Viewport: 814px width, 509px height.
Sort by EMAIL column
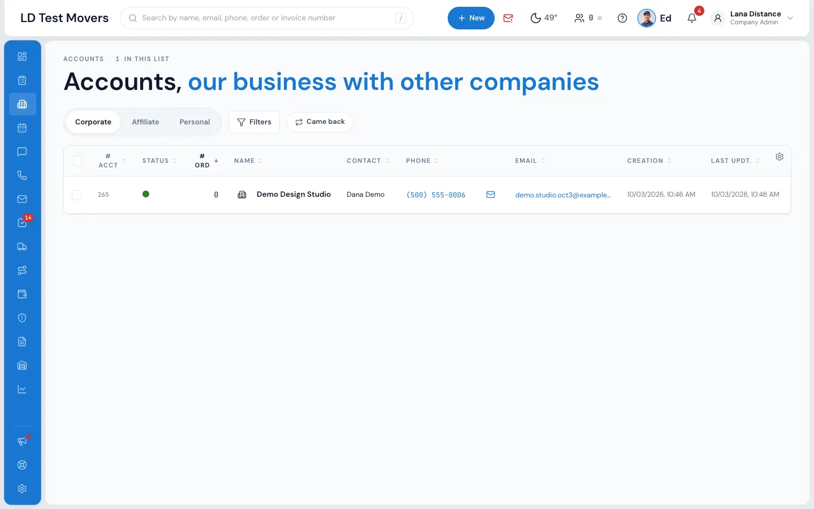530,161
